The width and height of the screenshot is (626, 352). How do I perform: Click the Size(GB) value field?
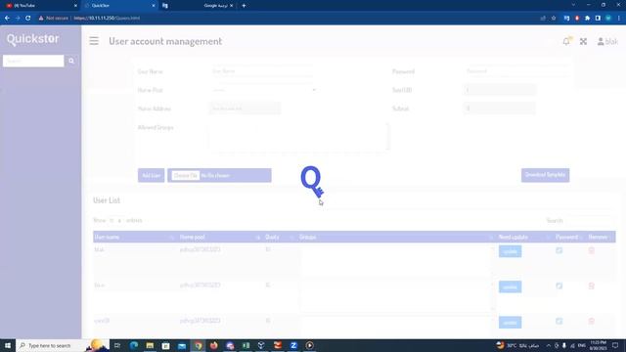(500, 90)
